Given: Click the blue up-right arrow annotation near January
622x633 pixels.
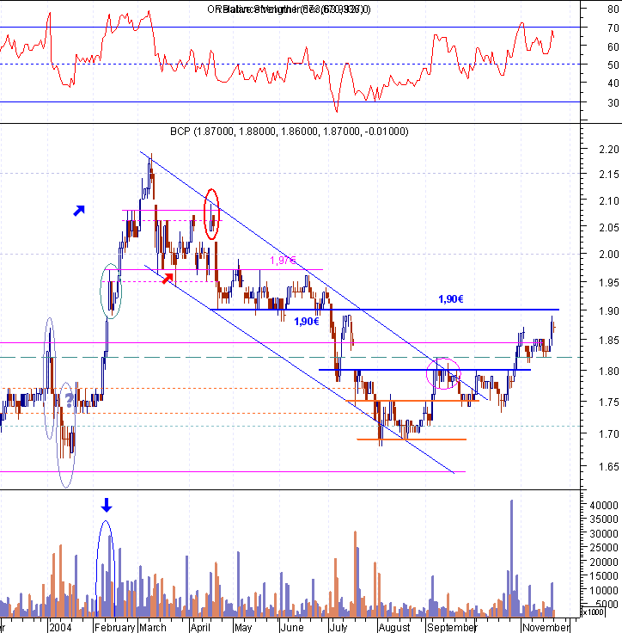Looking at the screenshot, I should coord(79,211).
